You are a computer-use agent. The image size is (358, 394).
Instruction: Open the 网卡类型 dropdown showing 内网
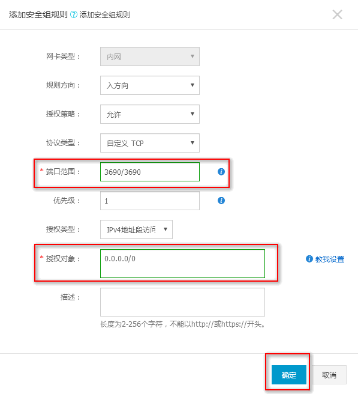point(150,56)
